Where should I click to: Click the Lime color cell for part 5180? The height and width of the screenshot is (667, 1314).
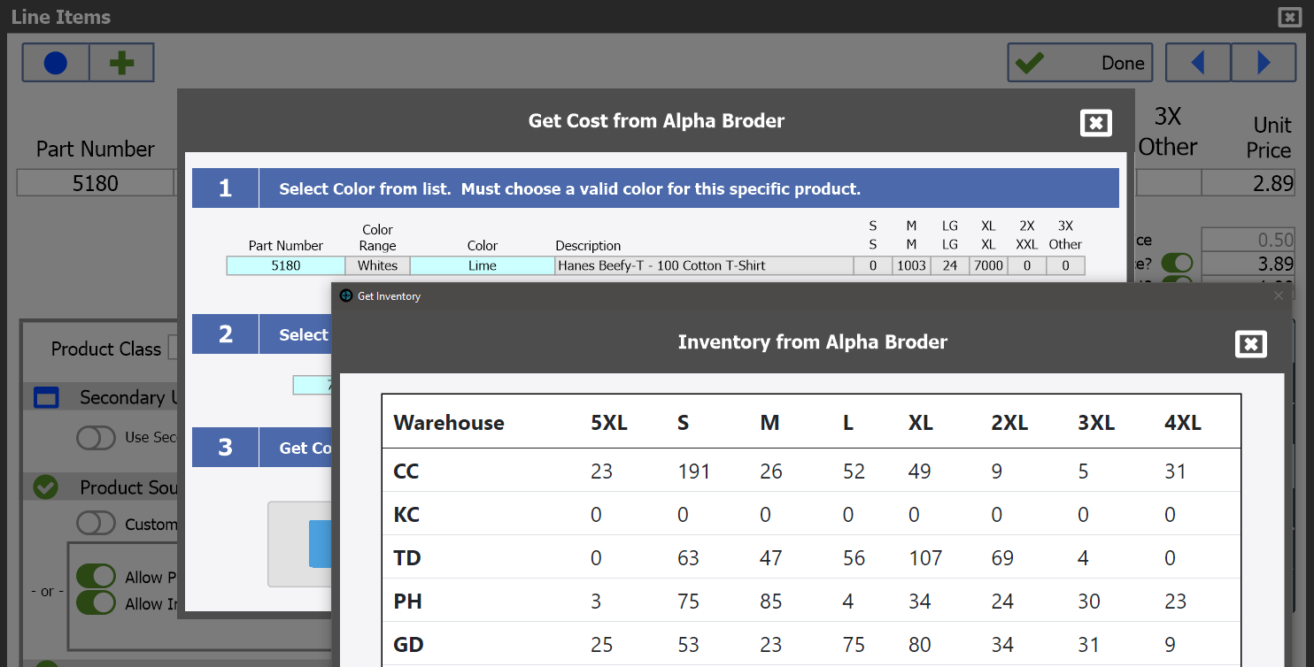tap(482, 264)
